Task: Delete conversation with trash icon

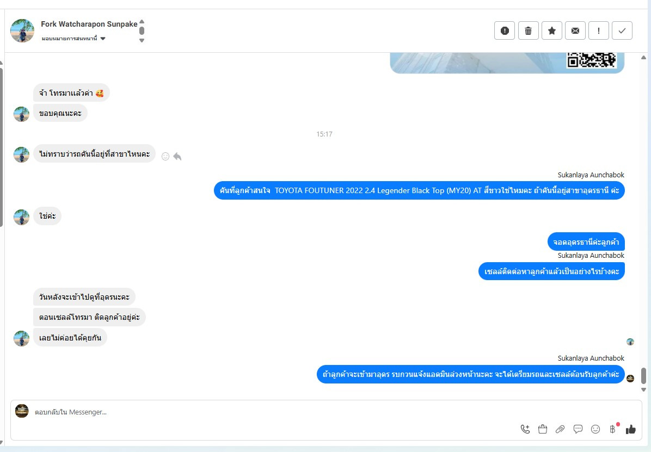Action: pos(528,30)
